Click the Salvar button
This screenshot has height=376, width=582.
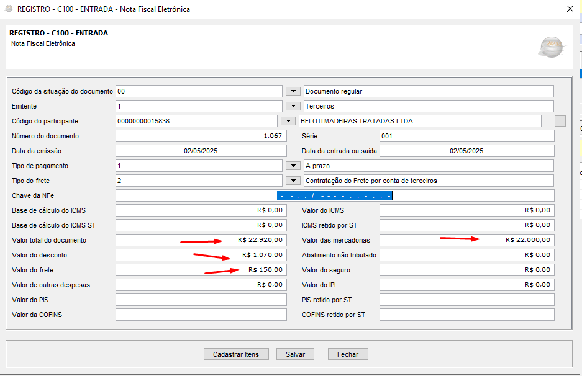[295, 354]
